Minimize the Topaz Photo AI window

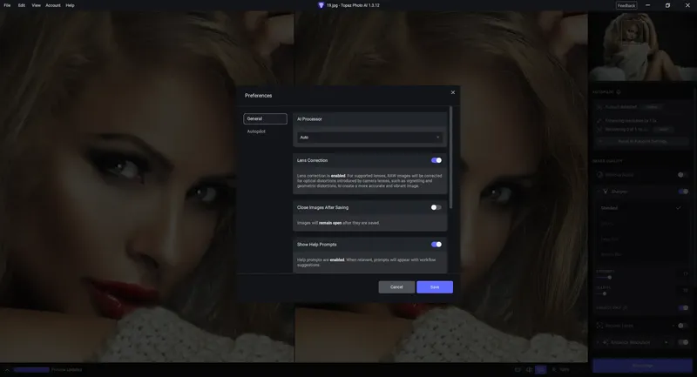[x=647, y=5]
